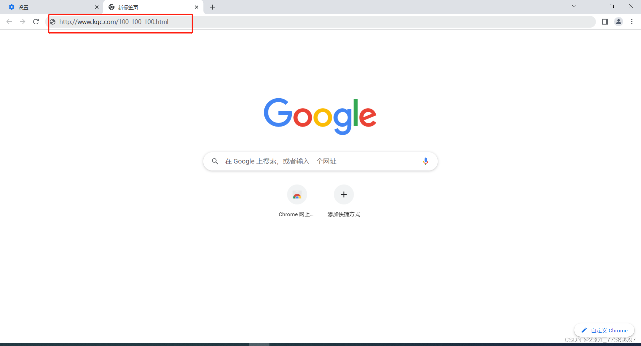Screen dimensions: 641x346
Task: Open site info globe icon in address bar
Action: [x=53, y=22]
